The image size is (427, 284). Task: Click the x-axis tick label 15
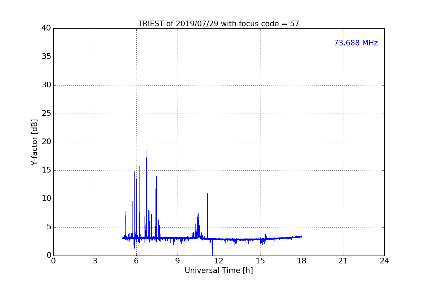260,261
